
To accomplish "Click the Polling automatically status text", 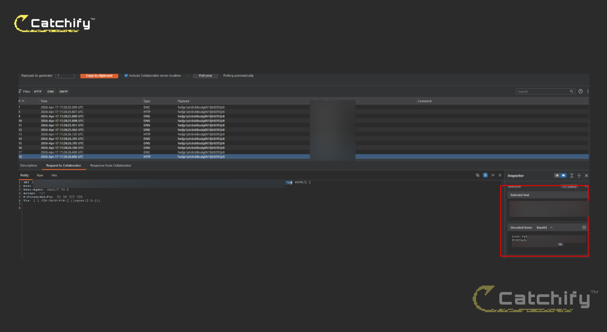I will (x=238, y=75).
